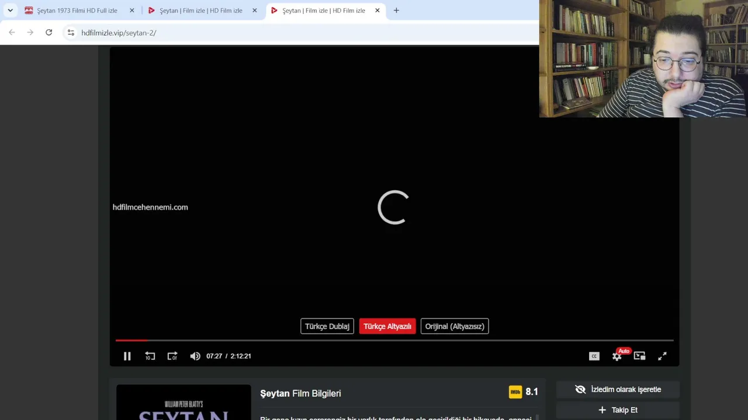Switch to the Şeytan 1973 Filmi HD Full izle tab
The height and width of the screenshot is (420, 748).
[77, 10]
